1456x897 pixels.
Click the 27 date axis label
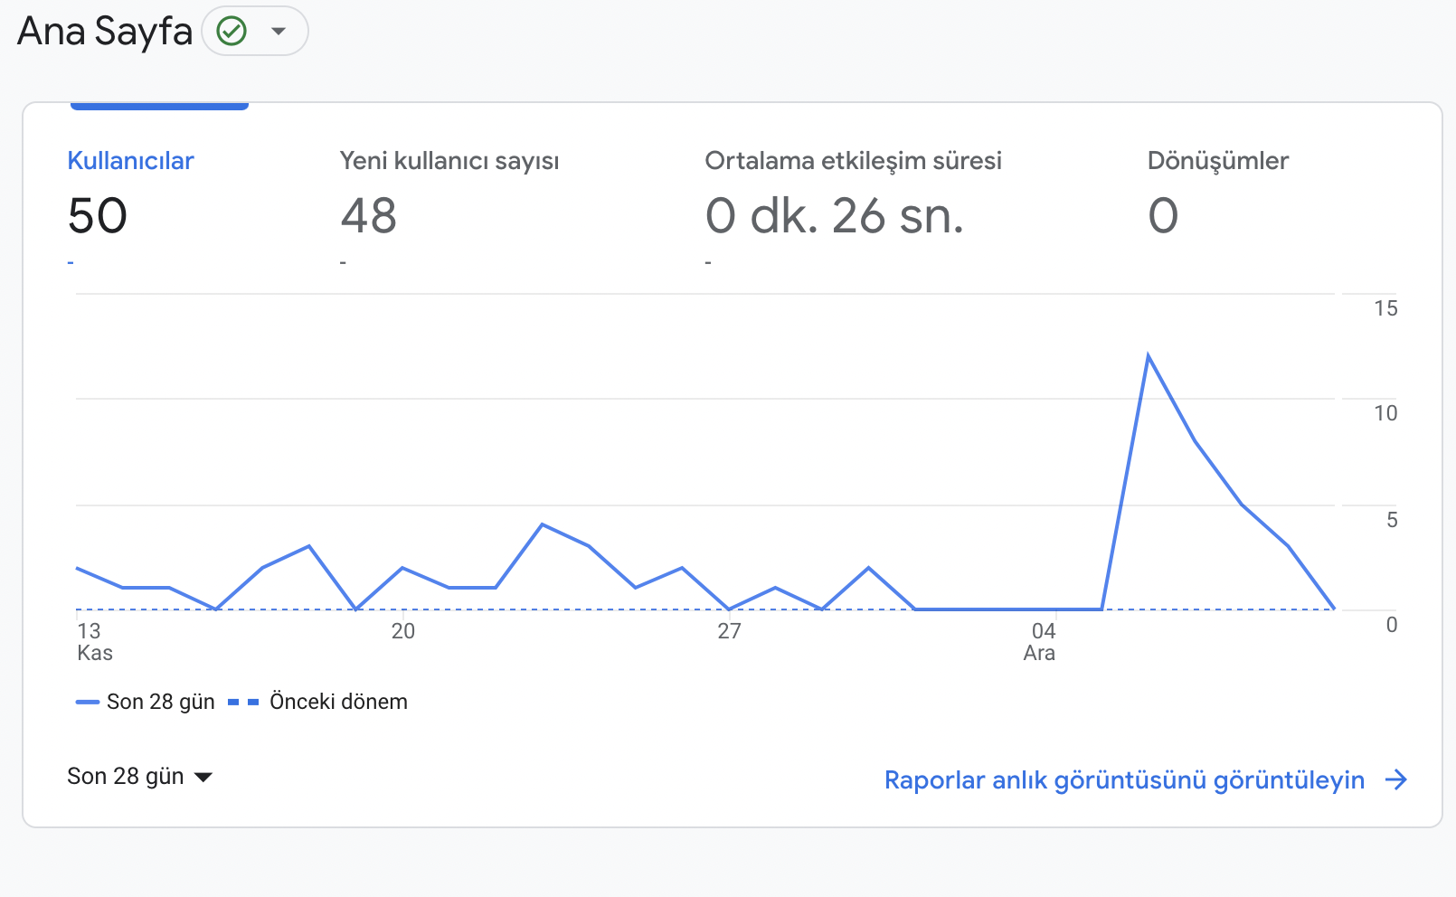[729, 631]
